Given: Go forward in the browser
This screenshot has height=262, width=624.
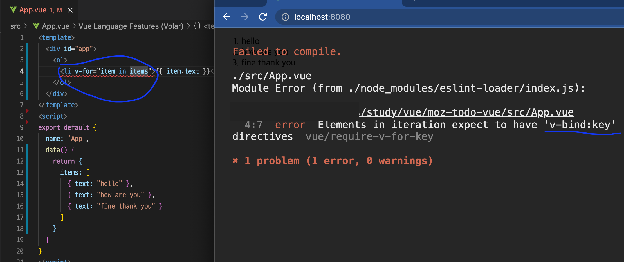Looking at the screenshot, I should (x=245, y=17).
